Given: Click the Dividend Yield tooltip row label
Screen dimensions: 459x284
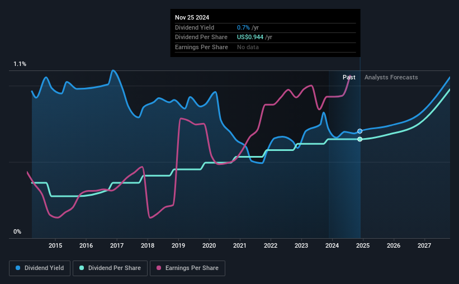Looking at the screenshot, I should pos(195,27).
